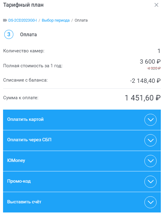This screenshot has height=214, width=166.
Task: Open the Оплатить через СБП section
Action: click(82, 140)
